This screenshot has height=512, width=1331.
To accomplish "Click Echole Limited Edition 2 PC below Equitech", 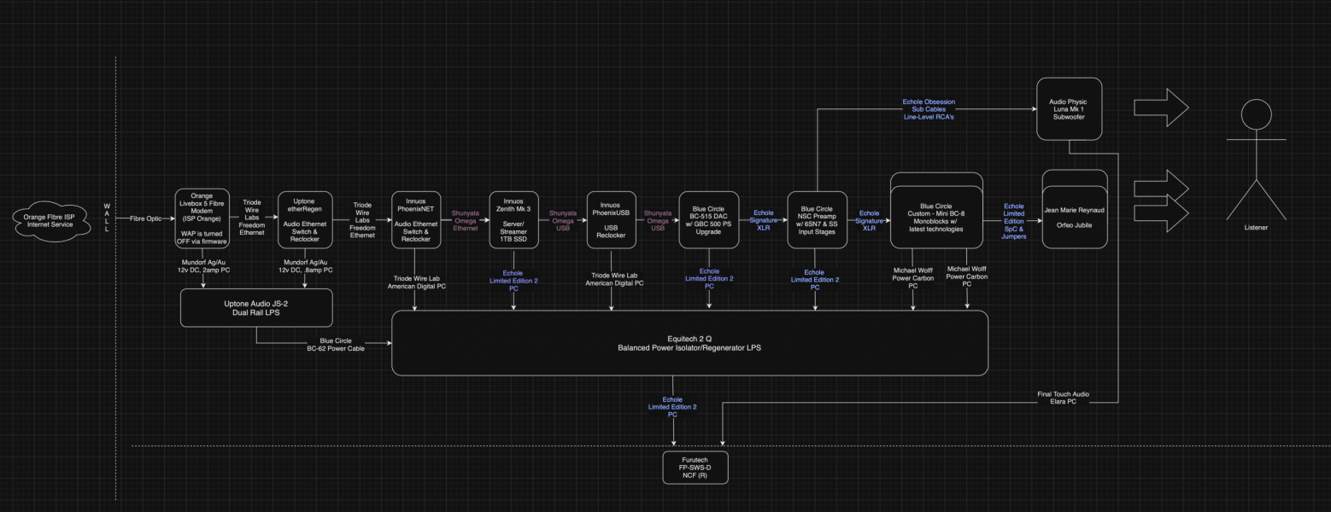I will [x=672, y=407].
